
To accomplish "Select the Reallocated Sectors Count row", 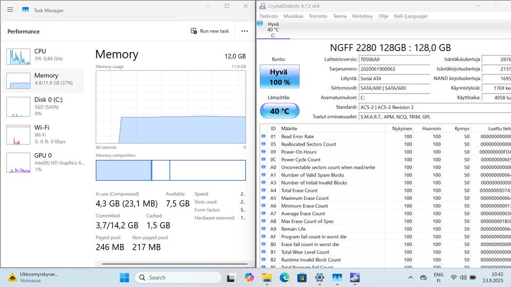I will click(x=385, y=144).
